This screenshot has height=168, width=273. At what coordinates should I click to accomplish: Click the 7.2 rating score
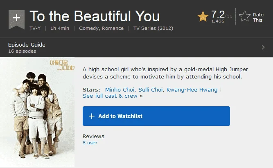218,14
